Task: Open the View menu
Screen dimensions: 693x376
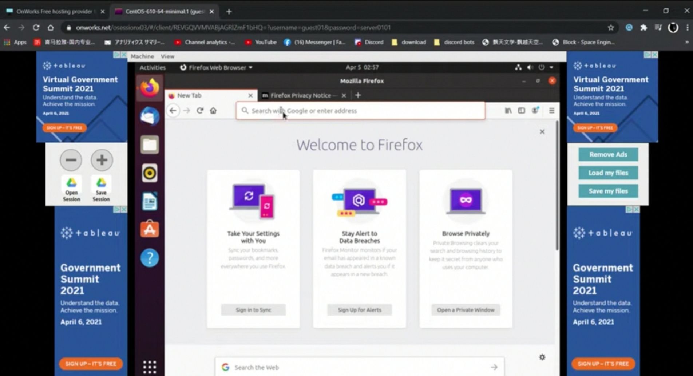Action: (167, 56)
